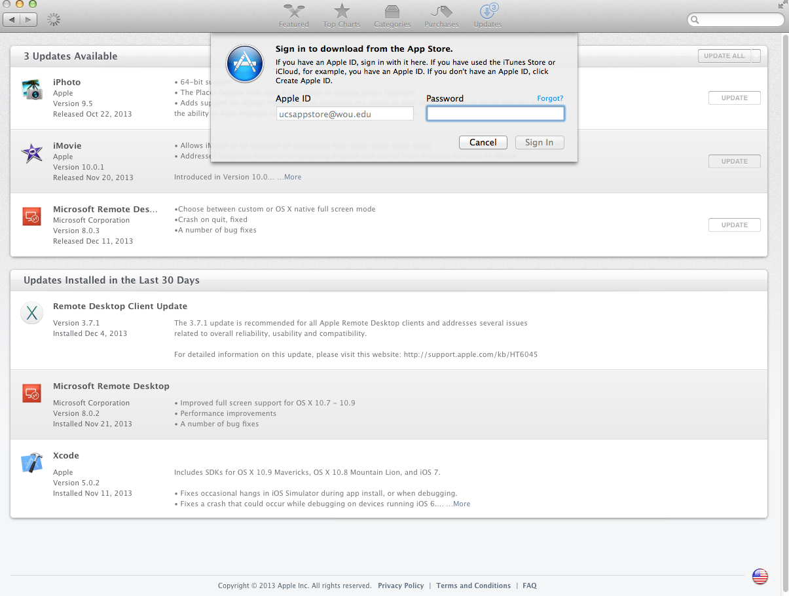The height and width of the screenshot is (596, 789).
Task: Click the "Sign in to download from the App Store." heading
Action: pos(364,48)
